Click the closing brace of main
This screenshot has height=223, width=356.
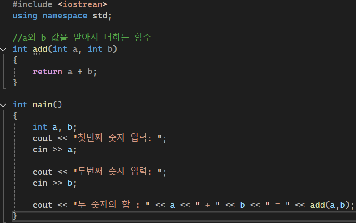coord(15,216)
